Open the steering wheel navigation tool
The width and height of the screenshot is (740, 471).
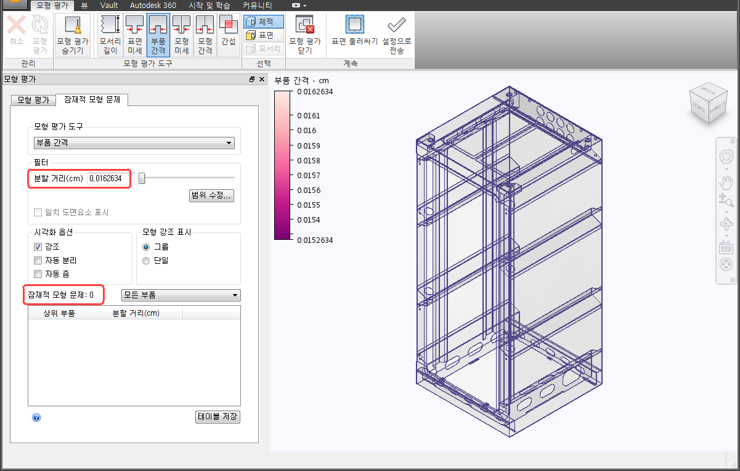pos(726,157)
